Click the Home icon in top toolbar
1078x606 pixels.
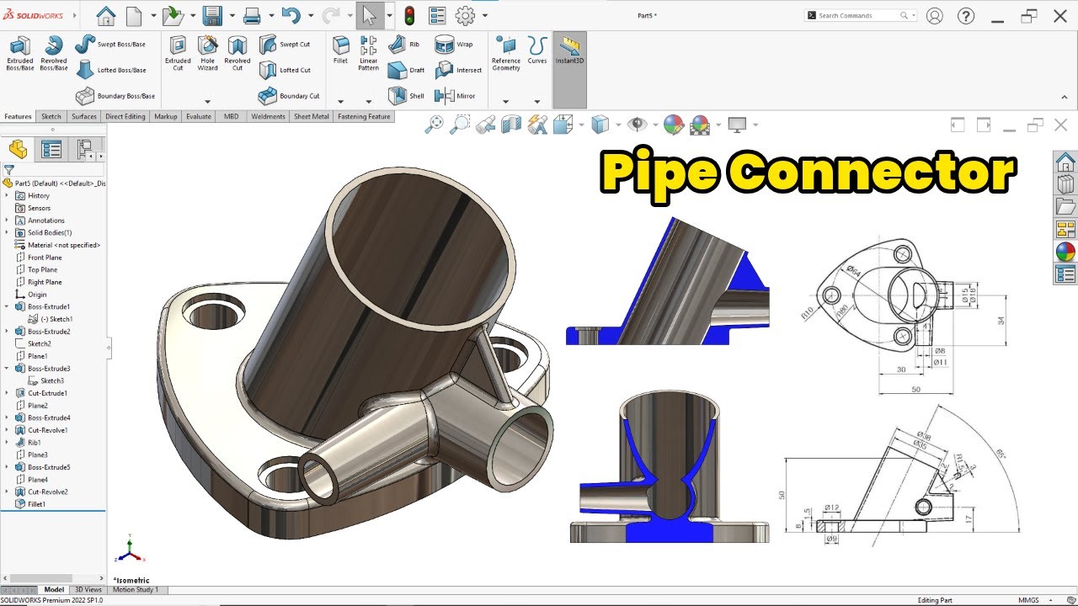[x=105, y=15]
